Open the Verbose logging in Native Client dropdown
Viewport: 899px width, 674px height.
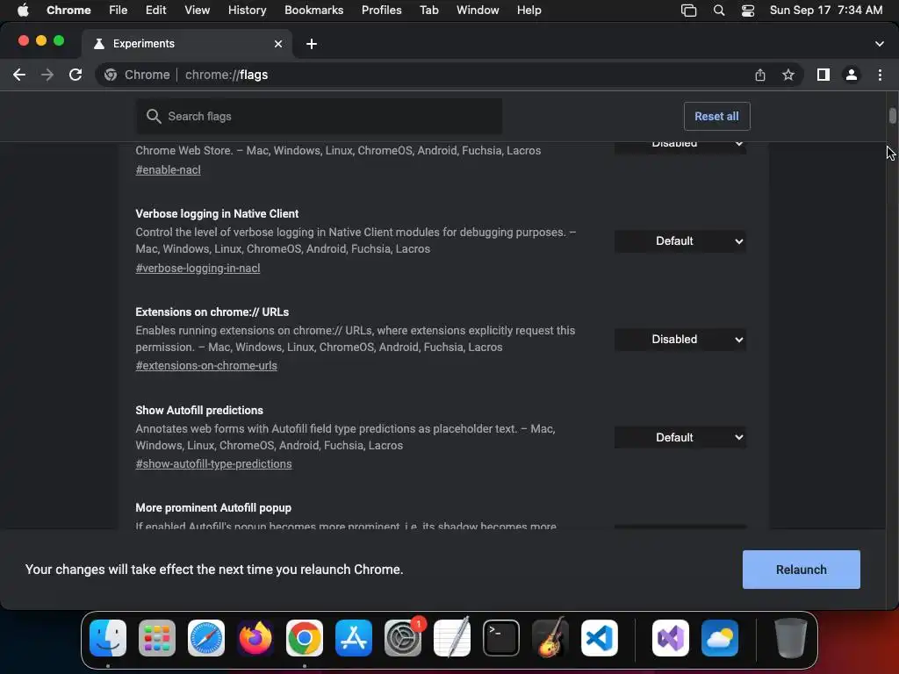pos(680,241)
